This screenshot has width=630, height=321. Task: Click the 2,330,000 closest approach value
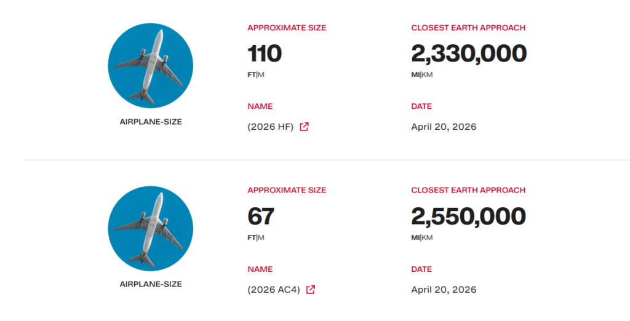(x=469, y=54)
